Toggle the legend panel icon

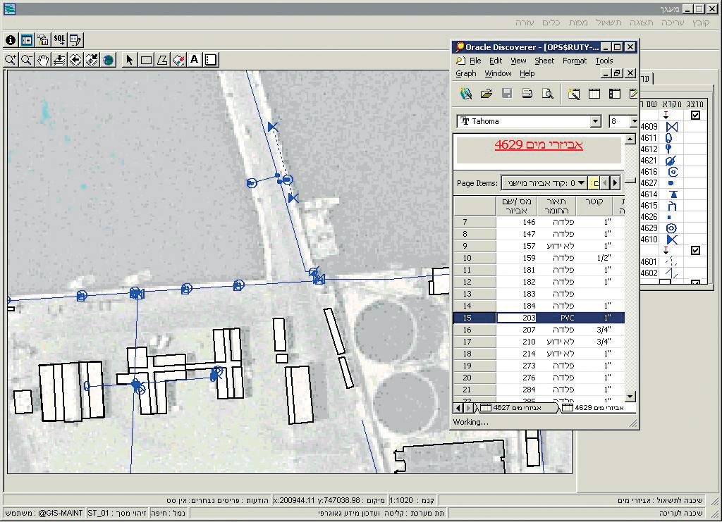point(211,60)
